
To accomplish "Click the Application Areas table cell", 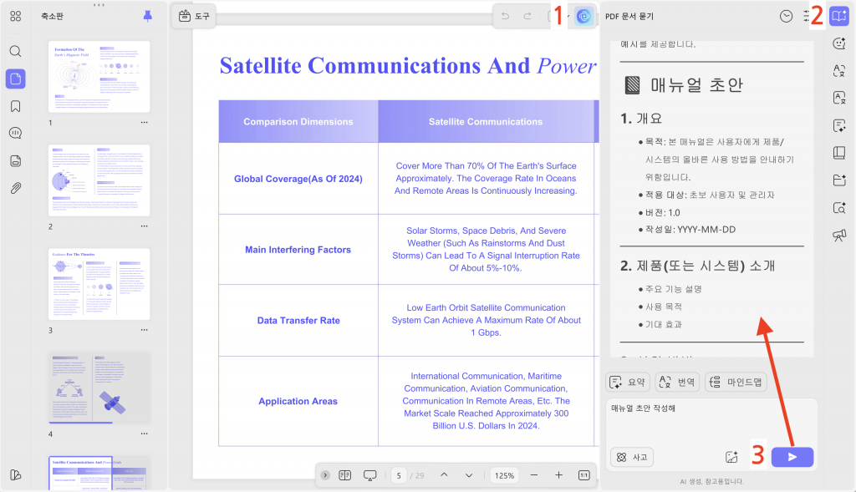I will pos(298,402).
